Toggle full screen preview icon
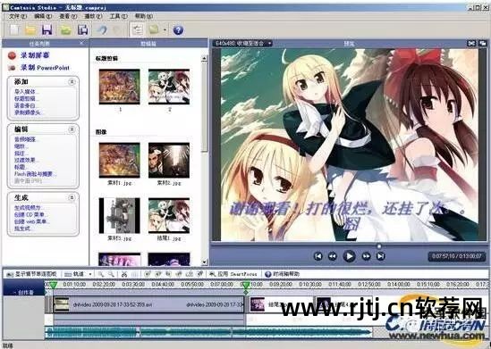Screen dimensions: 491x349 click(x=471, y=44)
